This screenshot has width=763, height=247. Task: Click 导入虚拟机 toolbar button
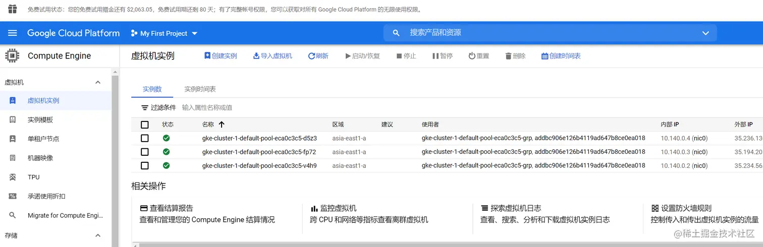272,56
